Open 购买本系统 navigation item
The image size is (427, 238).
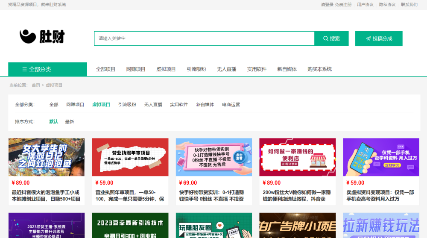click(319, 69)
